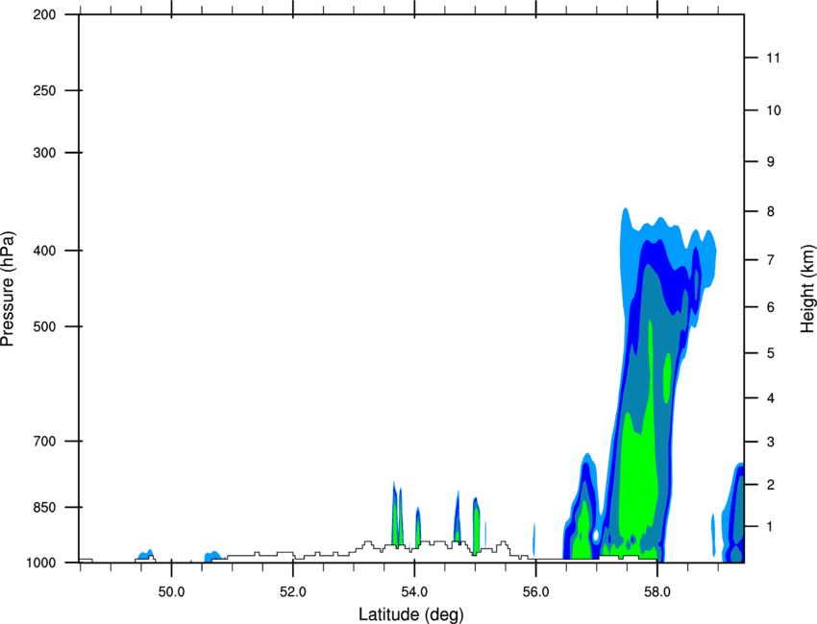The width and height of the screenshot is (817, 624).
Task: Click latitude tick label 54.0
Action: (414, 592)
